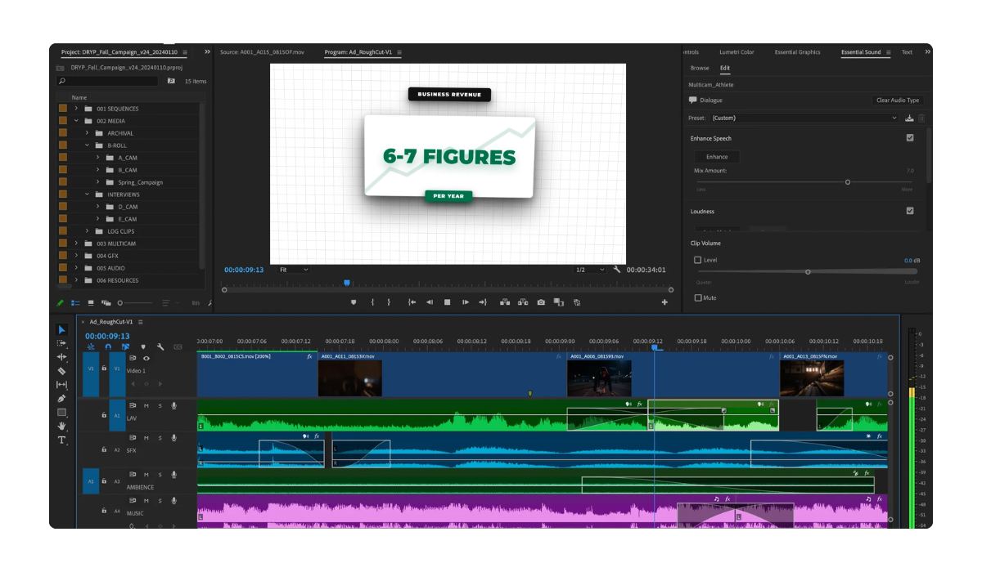The width and height of the screenshot is (982, 572).
Task: Open Essential Sound panel menu icon
Action: [x=888, y=52]
